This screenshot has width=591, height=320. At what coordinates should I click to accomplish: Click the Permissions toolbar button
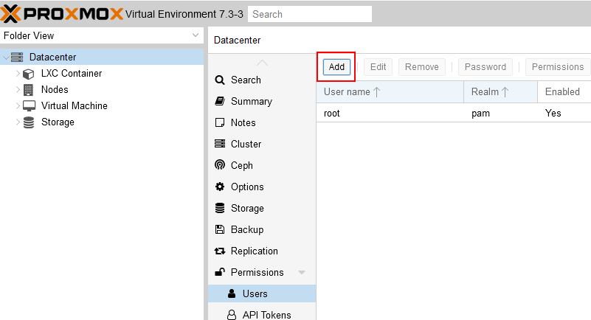coord(558,66)
